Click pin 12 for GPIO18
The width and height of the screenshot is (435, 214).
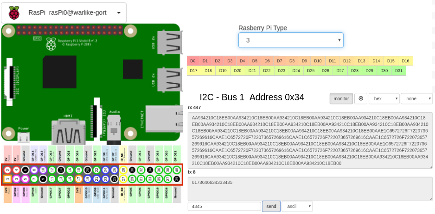(52, 170)
